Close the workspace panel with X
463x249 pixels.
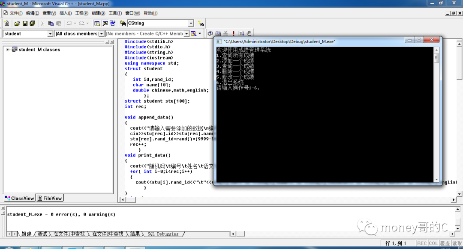point(112,42)
